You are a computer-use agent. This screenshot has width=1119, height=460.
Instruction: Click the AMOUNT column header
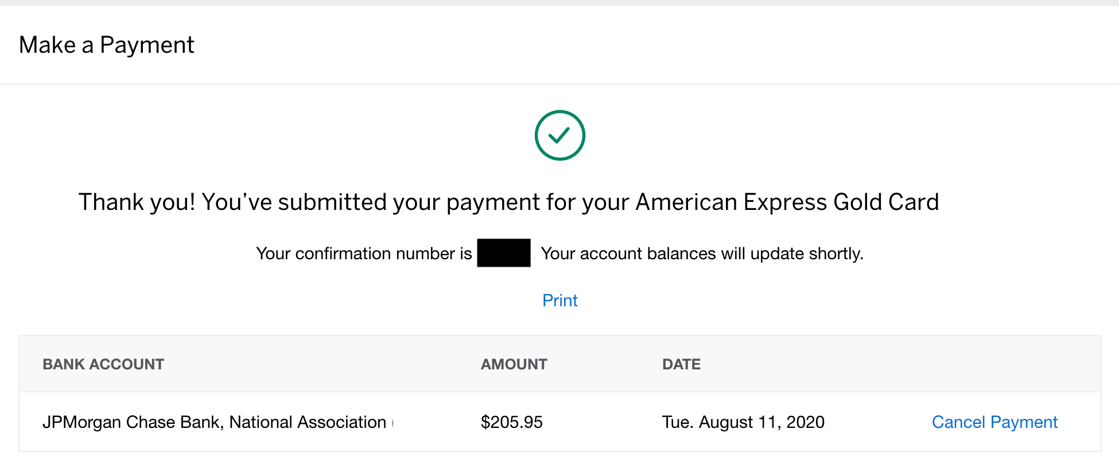click(514, 364)
